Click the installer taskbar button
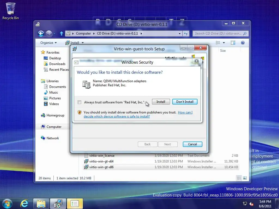The height and width of the screenshot is (209, 279). pos(58,204)
